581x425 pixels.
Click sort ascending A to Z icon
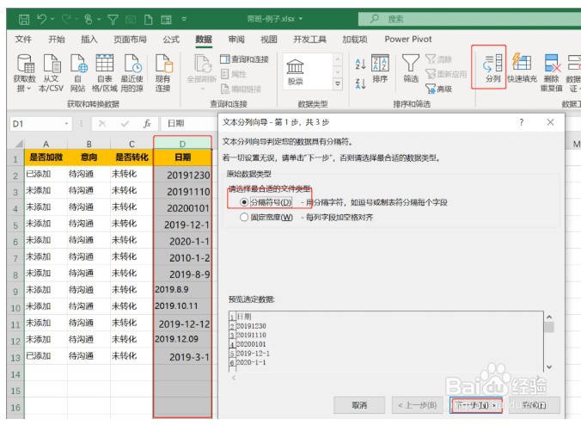(360, 64)
